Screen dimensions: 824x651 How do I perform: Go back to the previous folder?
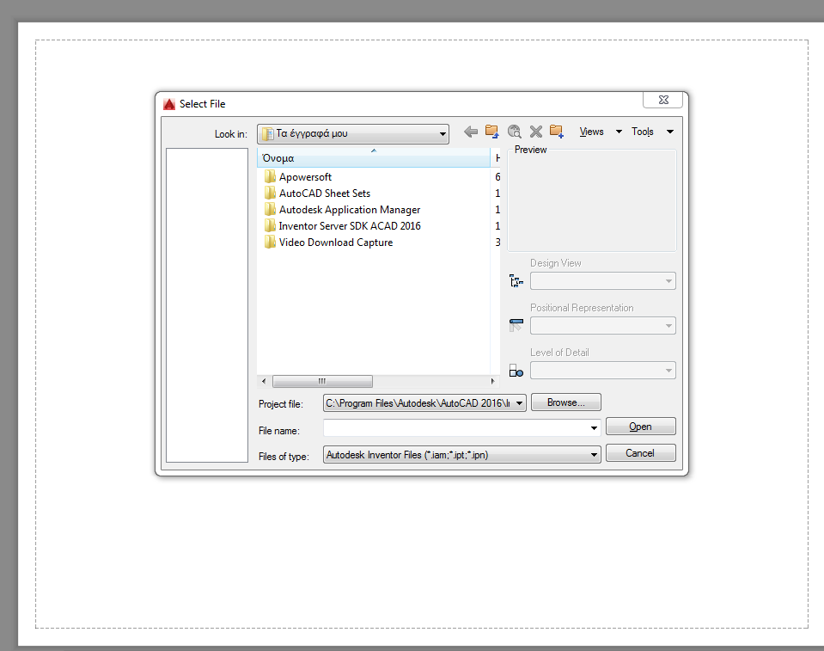(471, 132)
